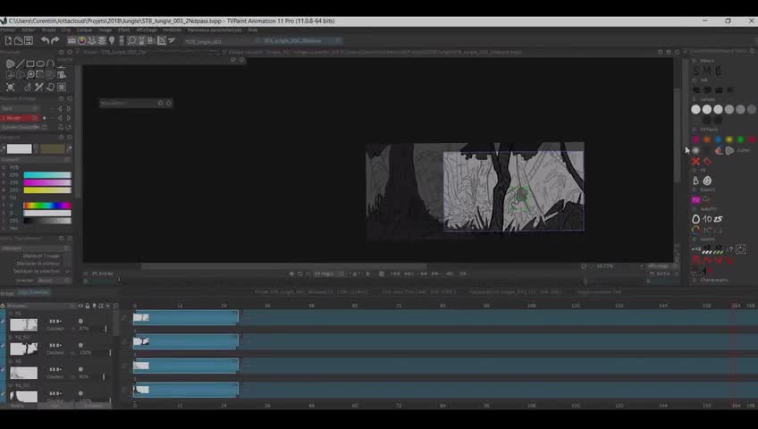
Task: Select the Spline curve tool
Action: click(50, 63)
